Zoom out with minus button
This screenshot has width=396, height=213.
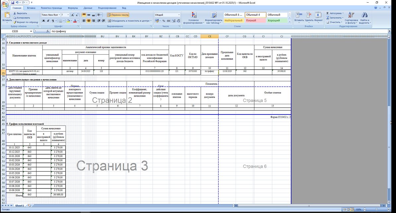click(365, 209)
